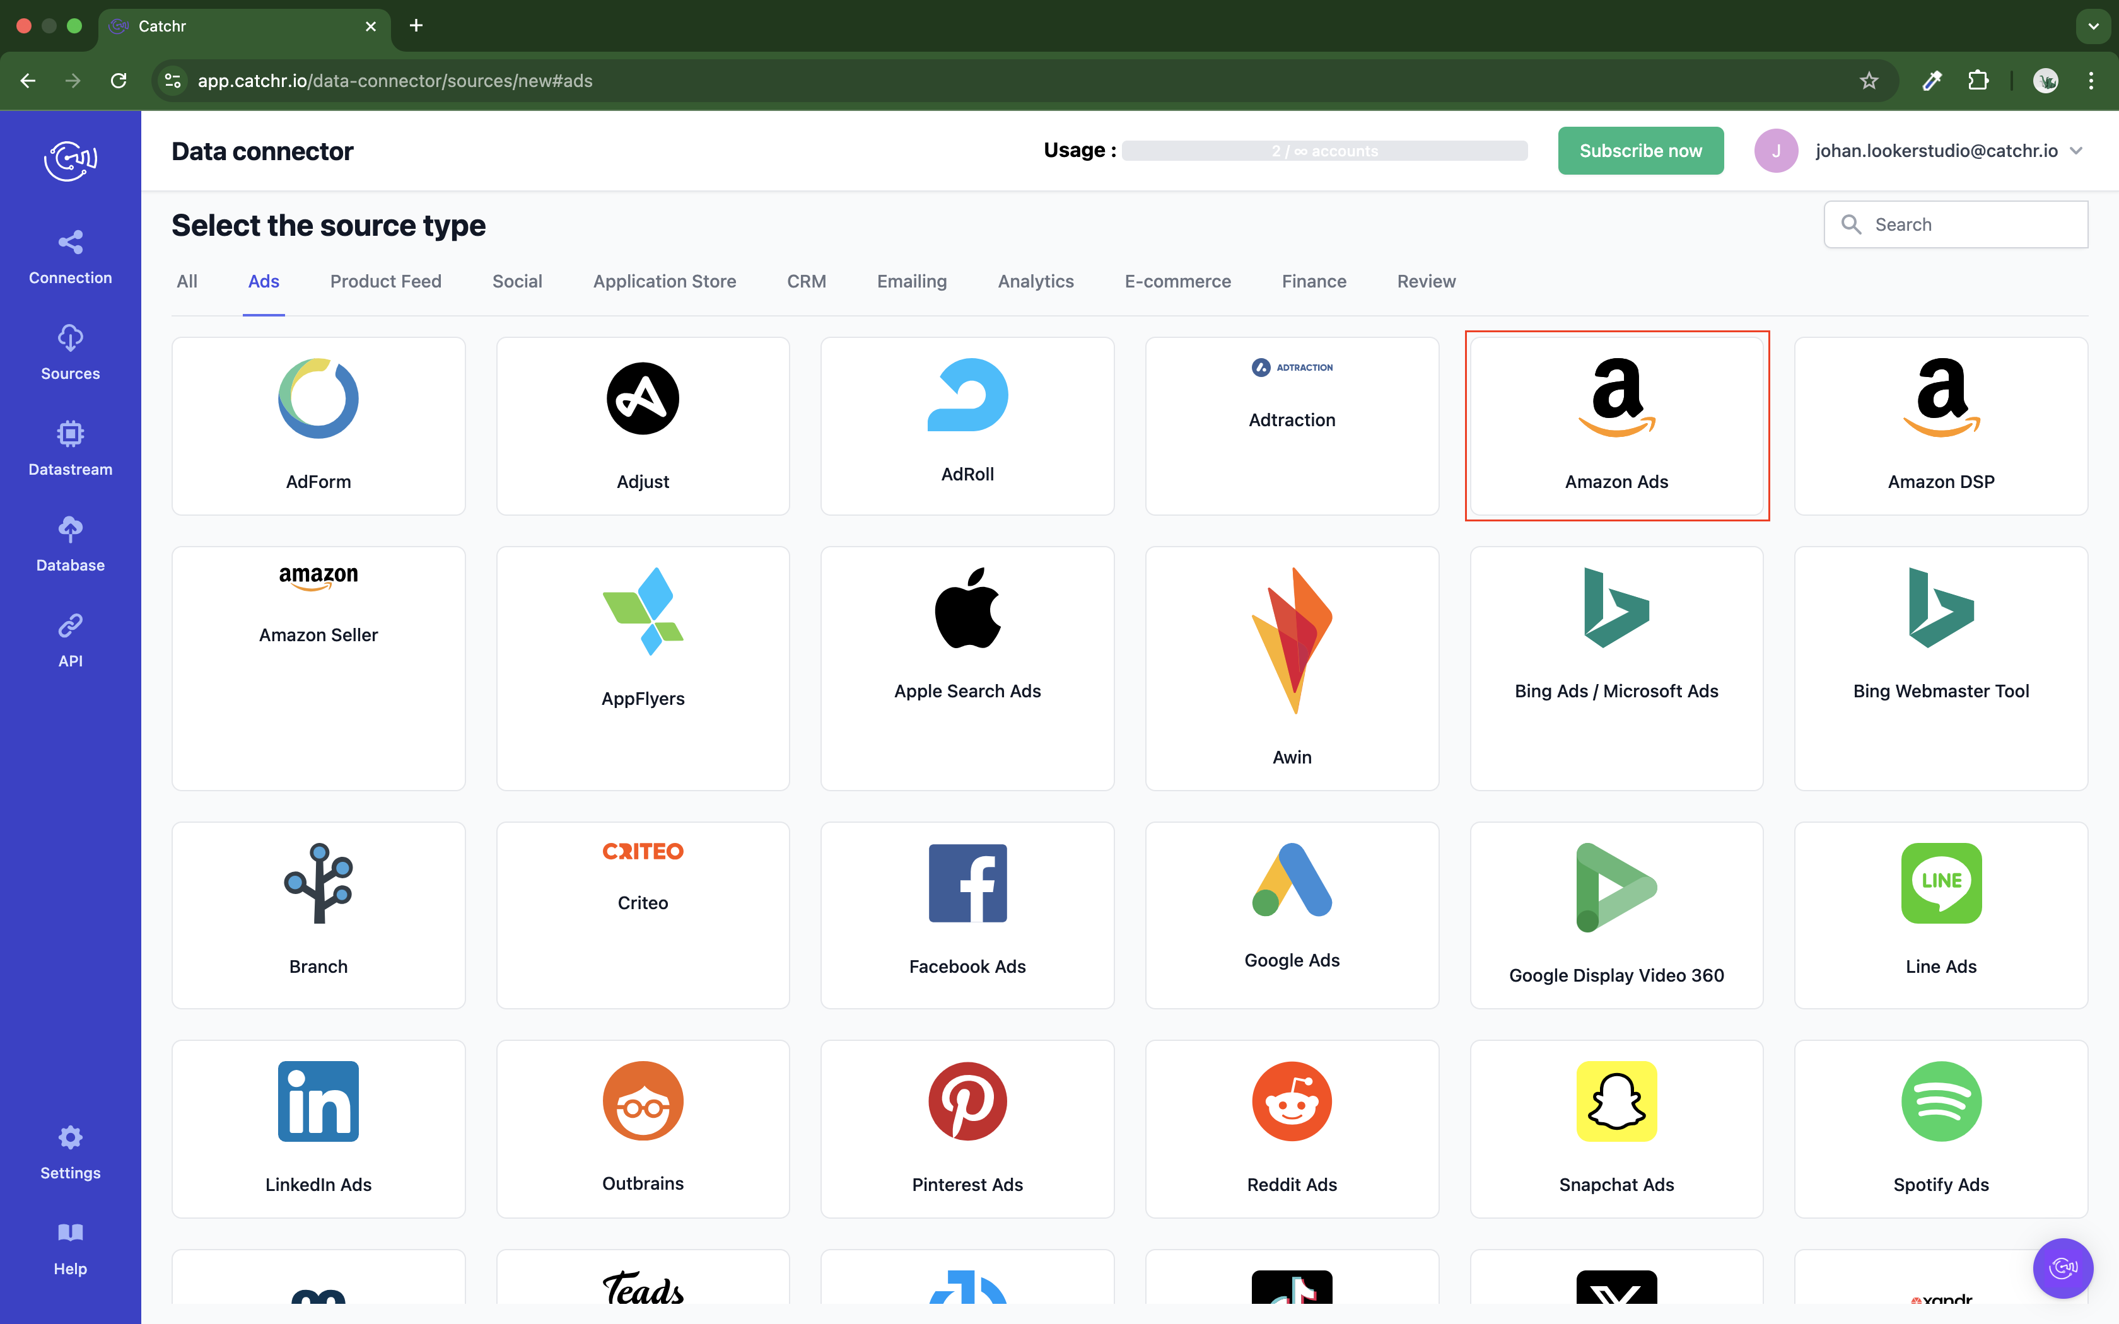Select the Bing Ads / Microsoft Ads card
The width and height of the screenshot is (2119, 1324).
(1616, 669)
